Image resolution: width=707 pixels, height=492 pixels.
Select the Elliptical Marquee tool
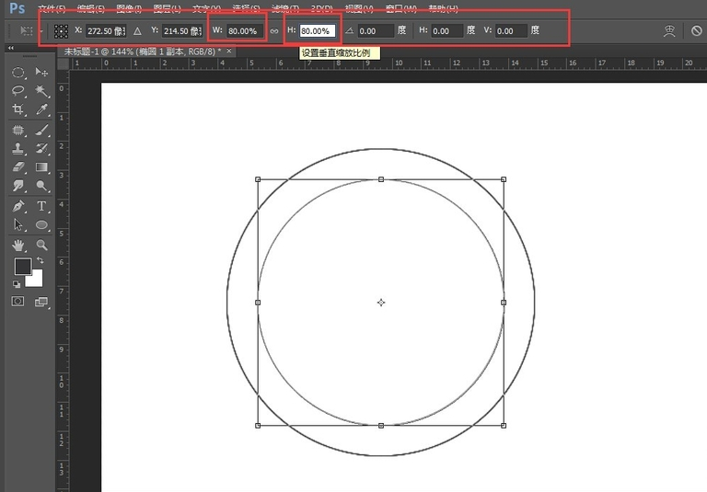pos(17,72)
